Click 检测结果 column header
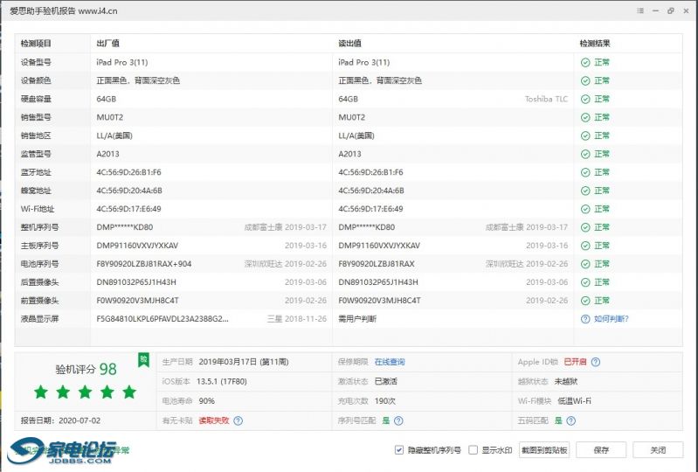 [595, 44]
